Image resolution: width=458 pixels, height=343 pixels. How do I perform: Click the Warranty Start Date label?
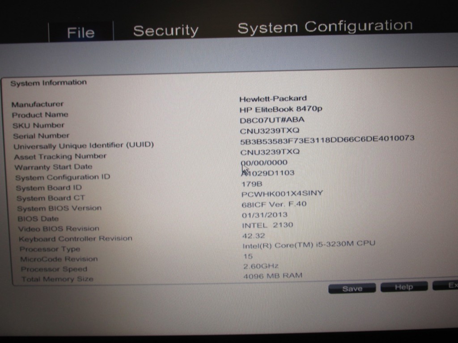pyautogui.click(x=54, y=167)
